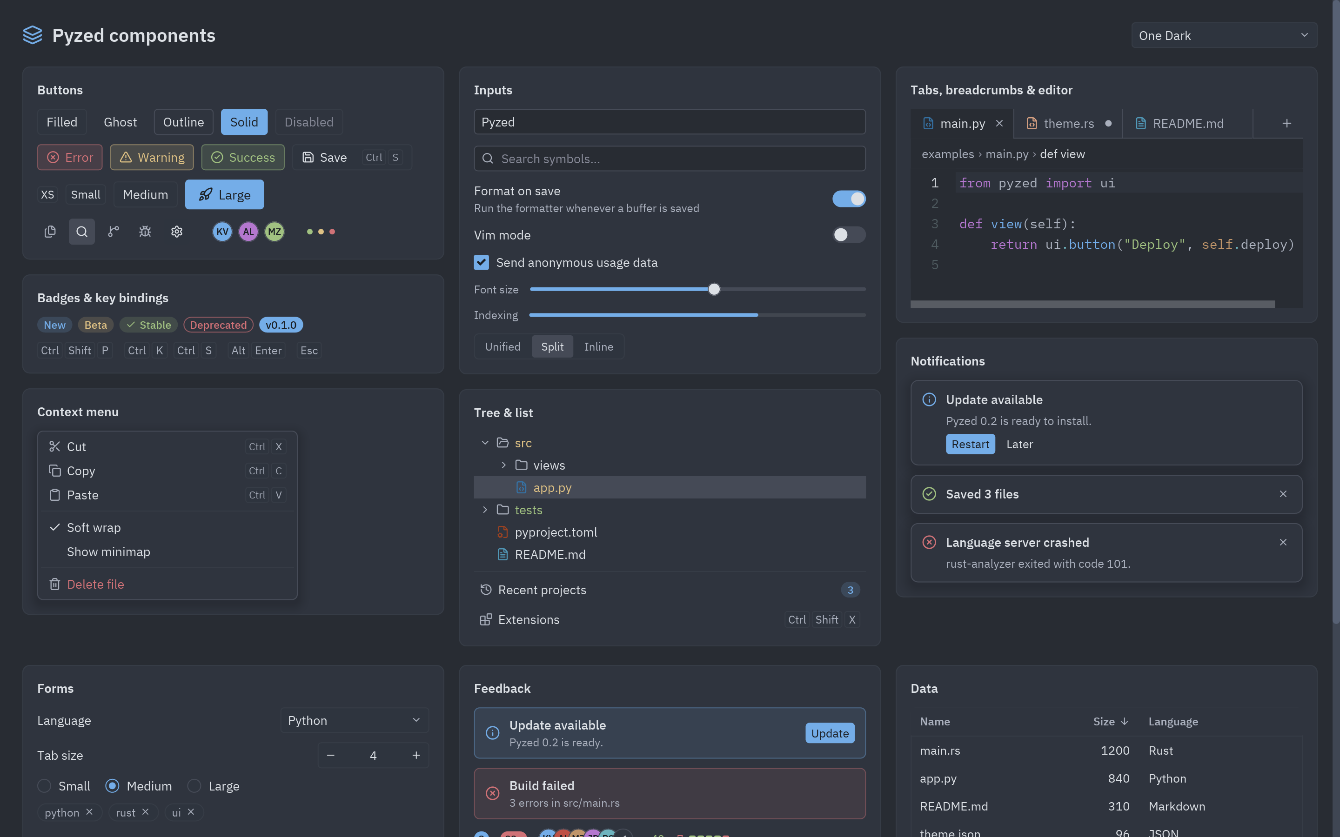Image resolution: width=1340 pixels, height=837 pixels.
Task: Select the Unified segmented option
Action: (503, 346)
